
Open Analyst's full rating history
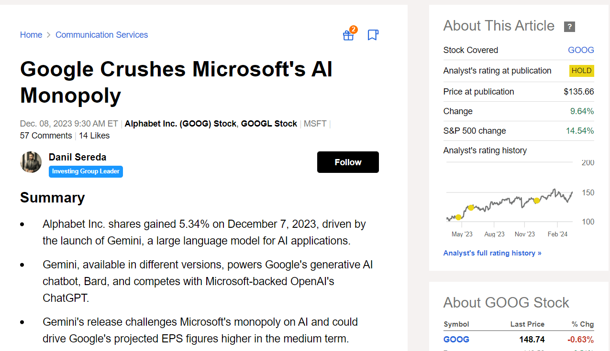492,253
